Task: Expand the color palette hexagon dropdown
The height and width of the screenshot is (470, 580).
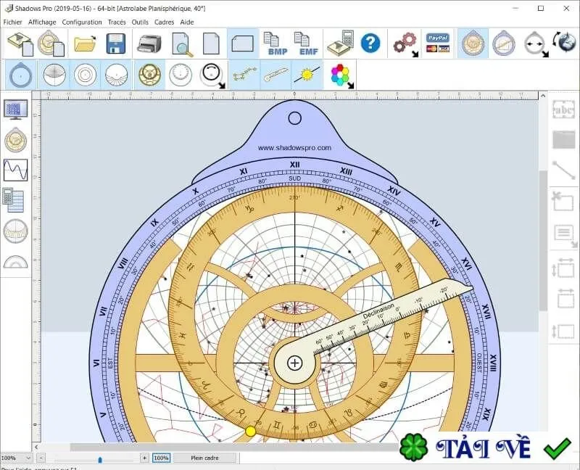Action: [342, 76]
